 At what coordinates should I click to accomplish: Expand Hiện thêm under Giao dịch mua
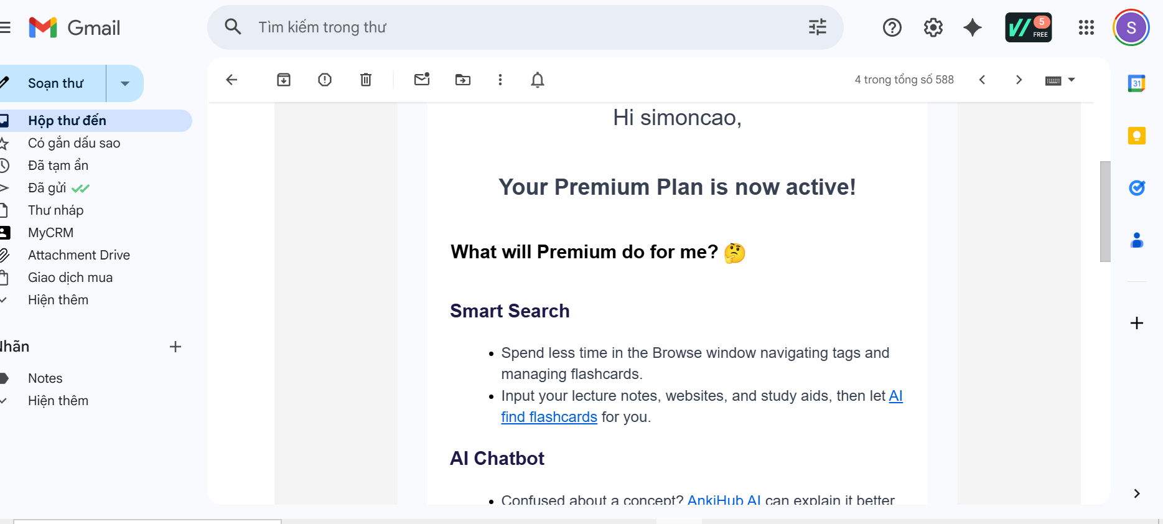click(x=58, y=300)
